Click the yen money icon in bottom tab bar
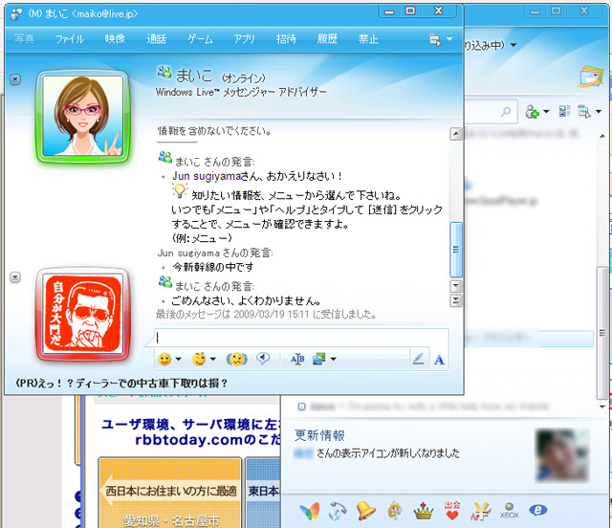This screenshot has width=612, height=528. [x=481, y=511]
